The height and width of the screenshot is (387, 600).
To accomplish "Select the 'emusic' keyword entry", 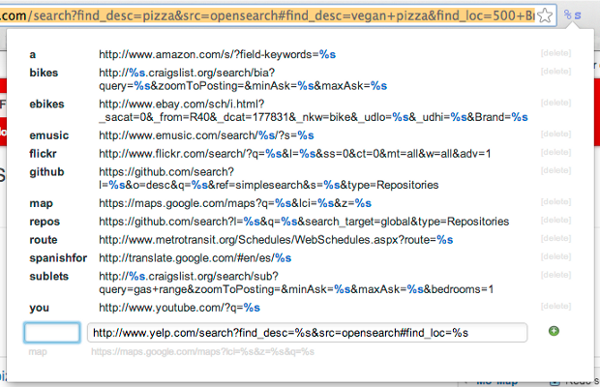I will pos(49,135).
